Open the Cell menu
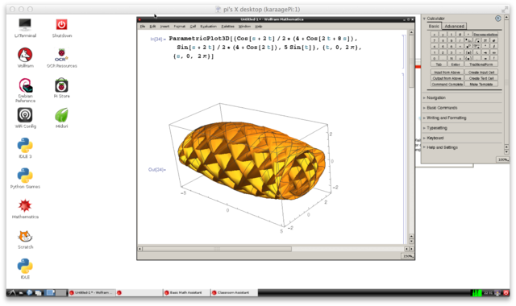The height and width of the screenshot is (306, 516). pyautogui.click(x=193, y=27)
